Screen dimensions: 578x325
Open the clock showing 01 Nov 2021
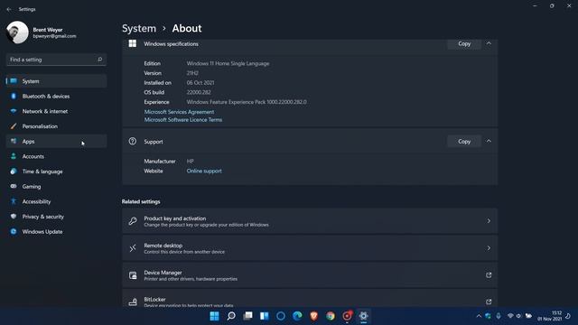(550, 316)
